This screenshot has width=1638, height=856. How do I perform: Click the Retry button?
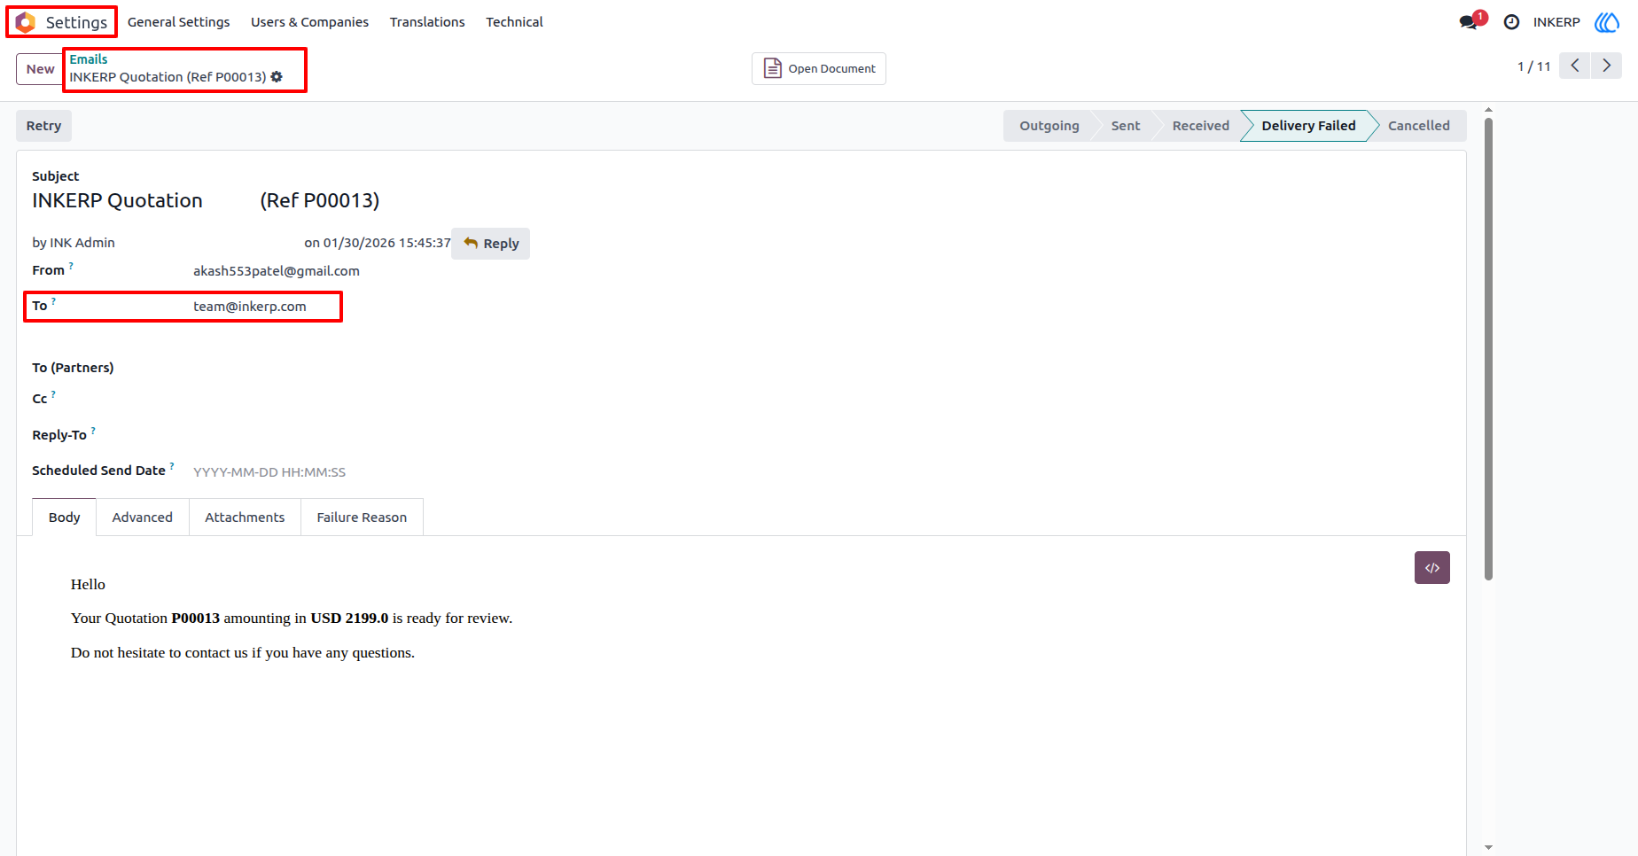coord(43,126)
